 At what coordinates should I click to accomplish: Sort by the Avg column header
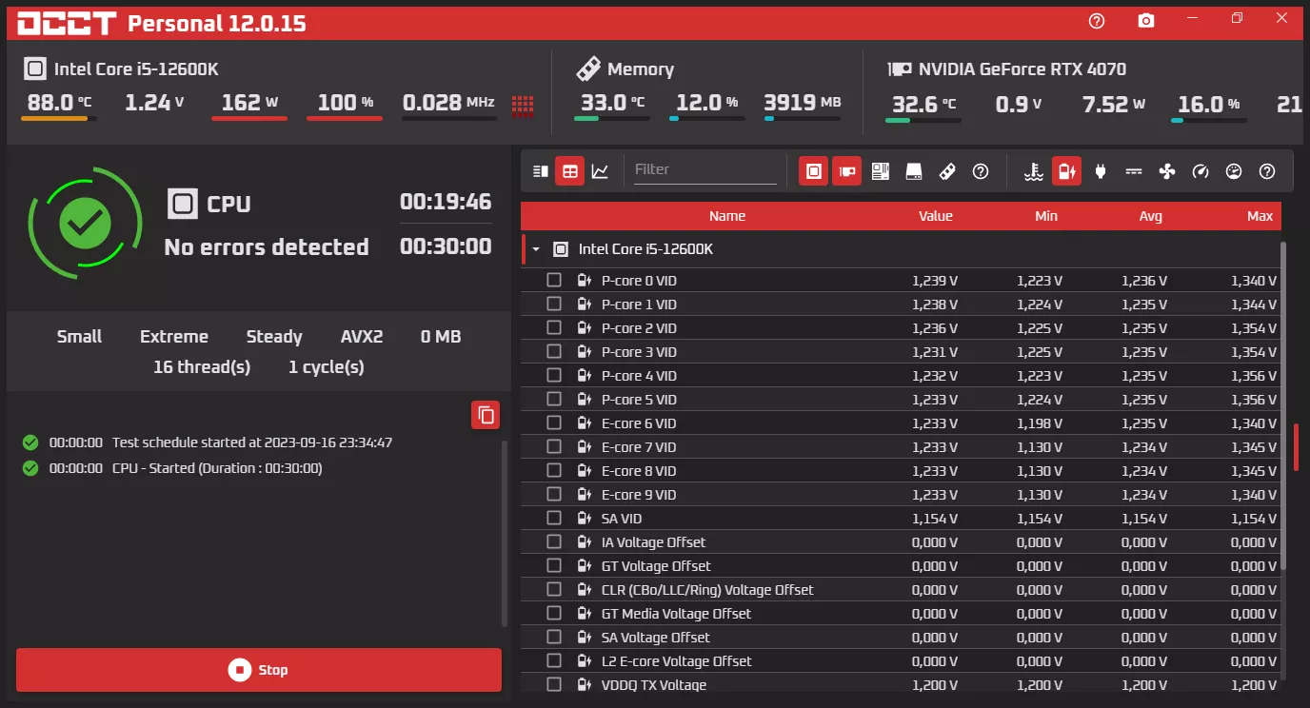point(1151,216)
